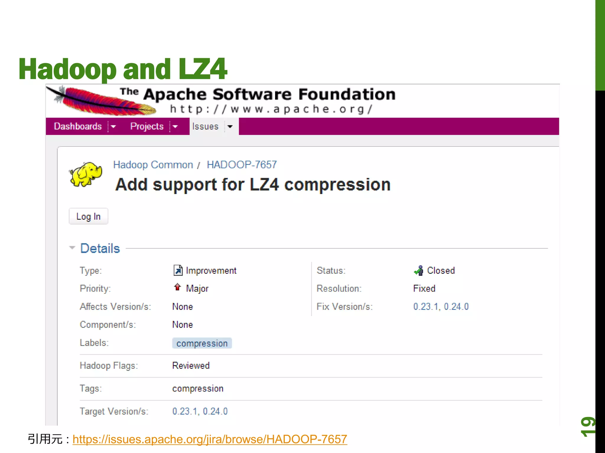605x453 pixels.
Task: Click the 0.23.1 target version link
Action: coord(185,411)
